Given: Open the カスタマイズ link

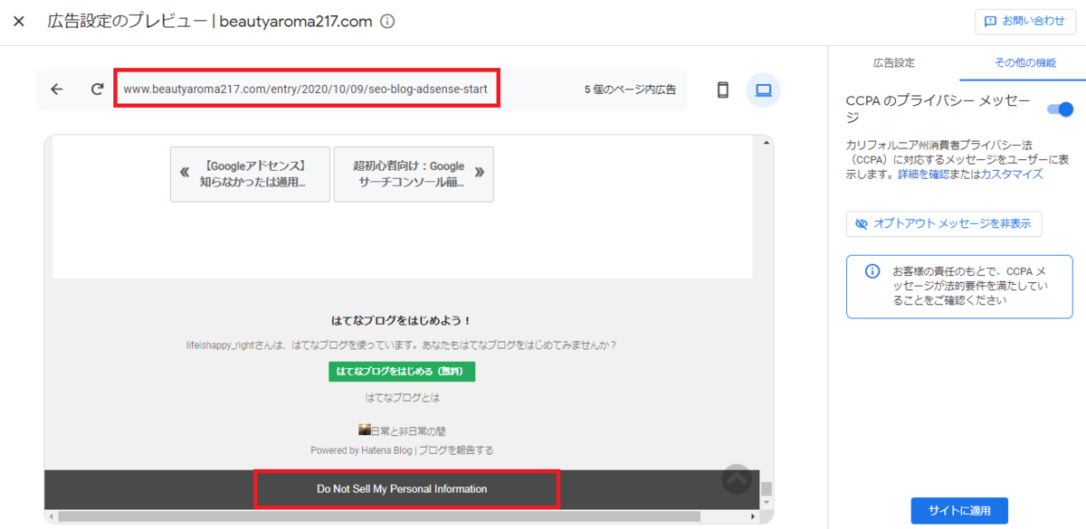Looking at the screenshot, I should (x=1012, y=174).
